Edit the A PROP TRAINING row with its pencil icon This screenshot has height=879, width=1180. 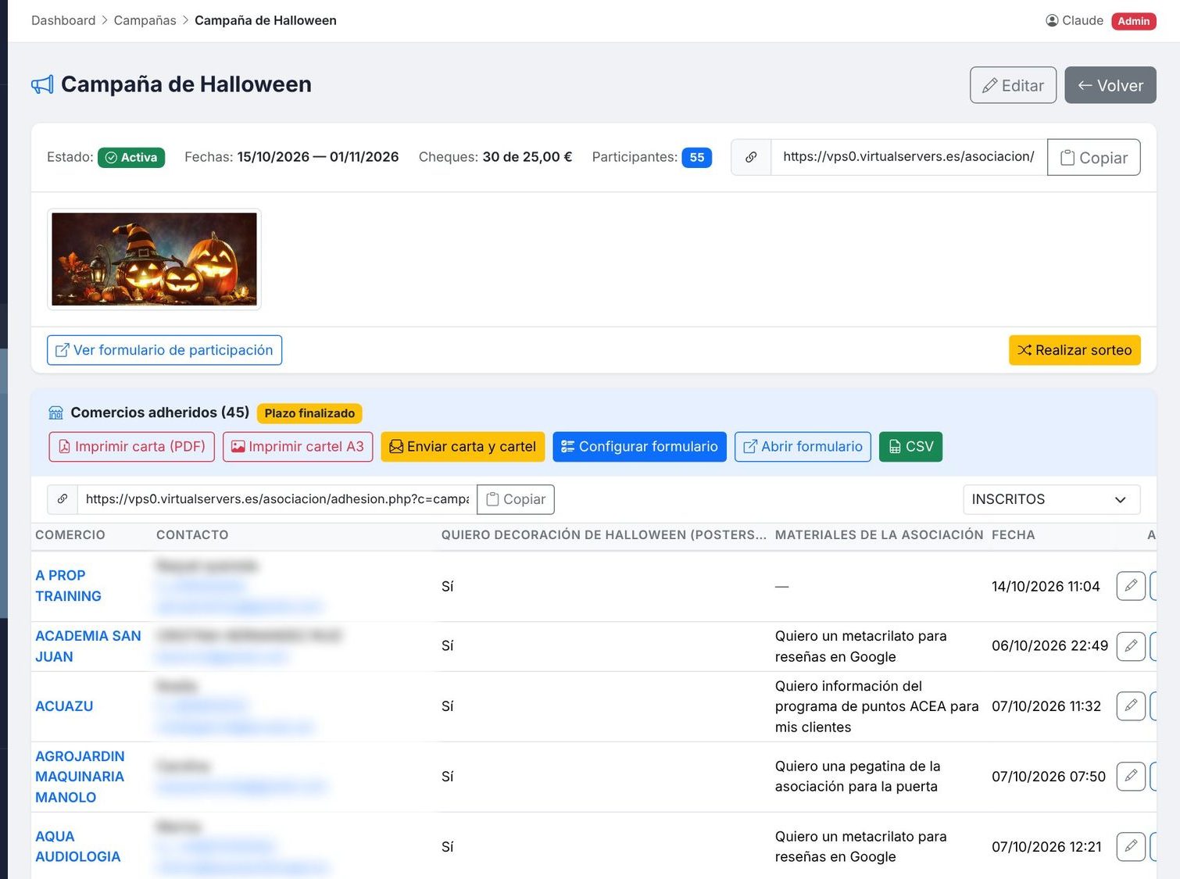1131,586
